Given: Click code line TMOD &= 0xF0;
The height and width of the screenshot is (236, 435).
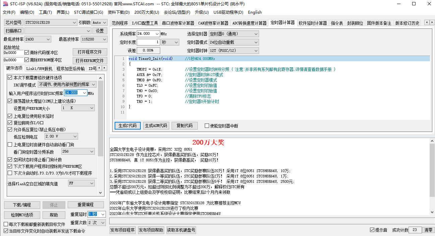Looking at the screenshot, I should [149, 80].
